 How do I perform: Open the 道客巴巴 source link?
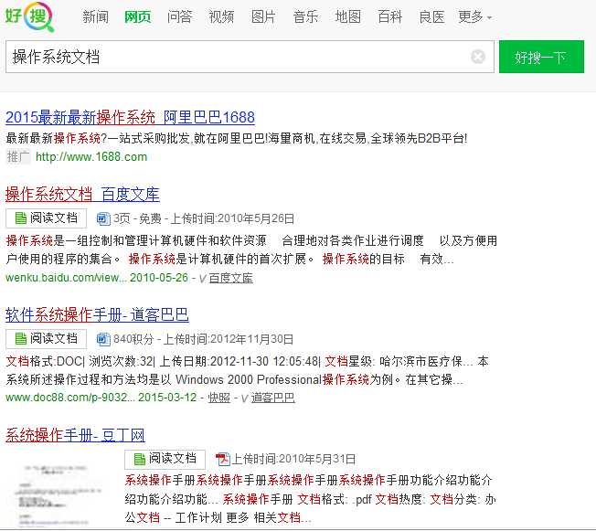pyautogui.click(x=272, y=398)
